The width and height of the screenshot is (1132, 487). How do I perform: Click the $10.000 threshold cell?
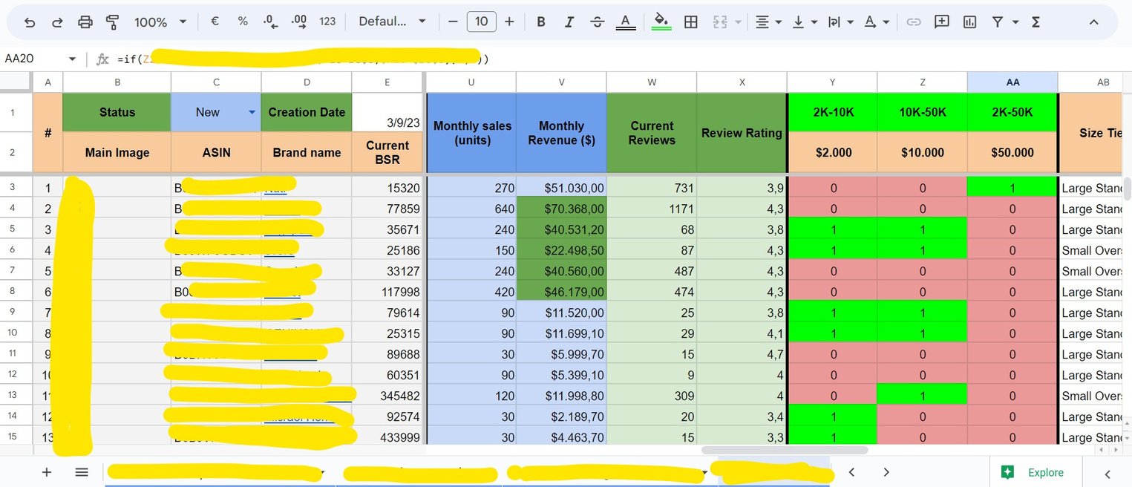923,152
